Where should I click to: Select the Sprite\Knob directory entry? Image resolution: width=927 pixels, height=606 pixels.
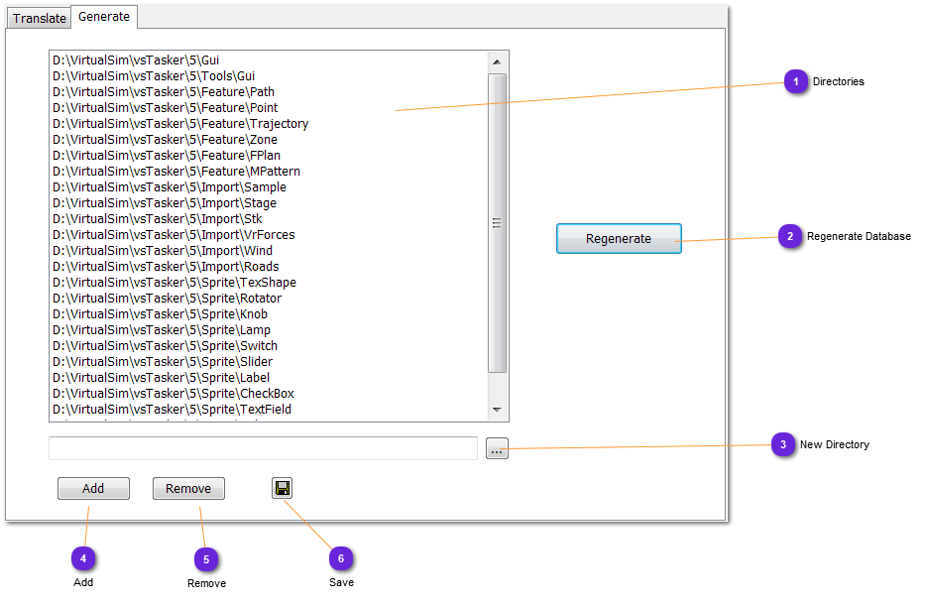click(159, 314)
